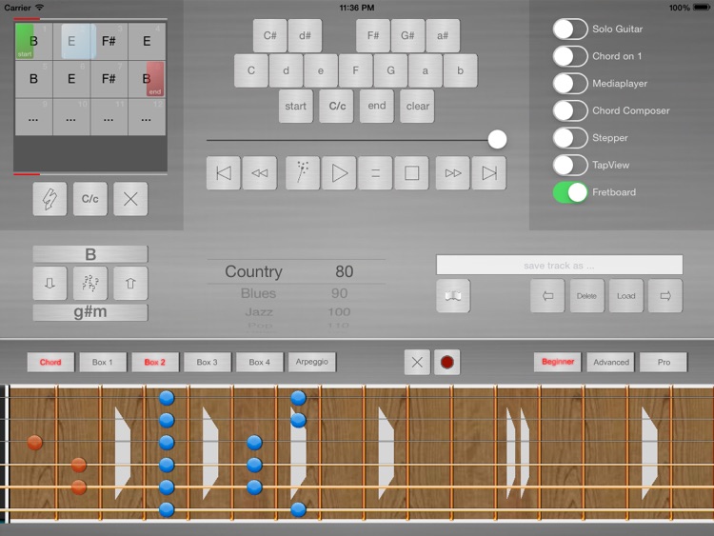The image size is (714, 536).
Task: Enable the Chord on 1 switch
Action: pyautogui.click(x=570, y=56)
